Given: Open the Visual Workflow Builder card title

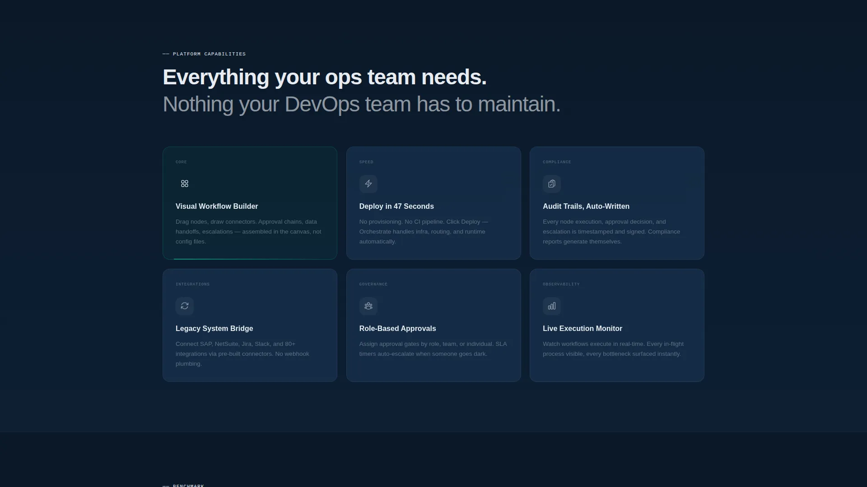Looking at the screenshot, I should (x=217, y=206).
